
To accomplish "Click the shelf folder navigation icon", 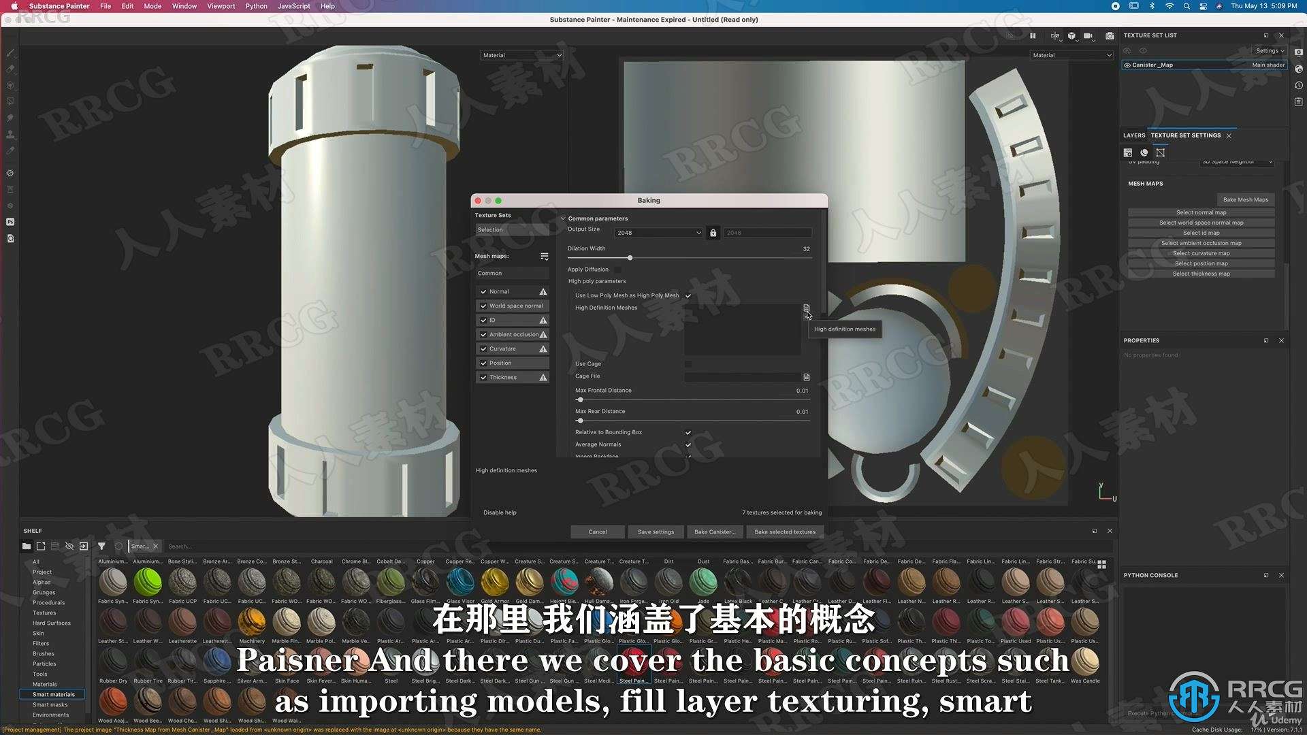I will [27, 546].
